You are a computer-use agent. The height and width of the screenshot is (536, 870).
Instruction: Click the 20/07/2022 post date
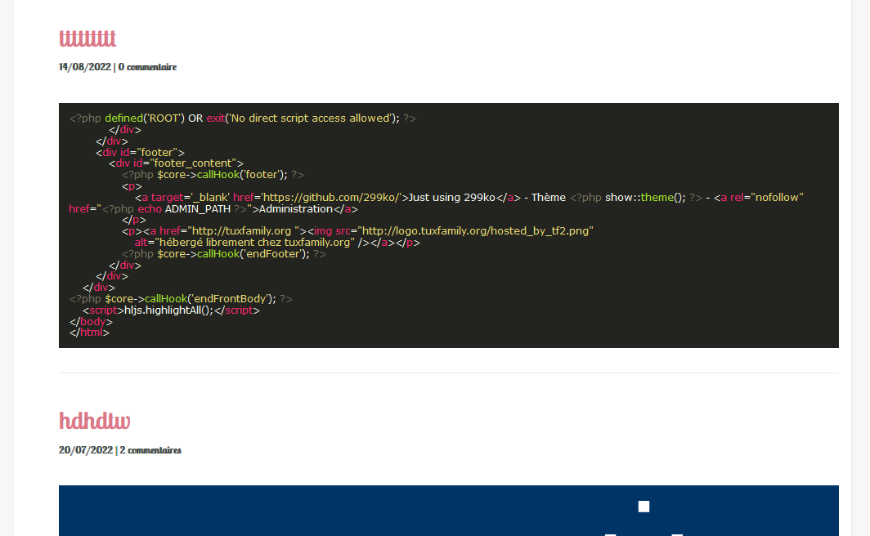click(x=85, y=450)
